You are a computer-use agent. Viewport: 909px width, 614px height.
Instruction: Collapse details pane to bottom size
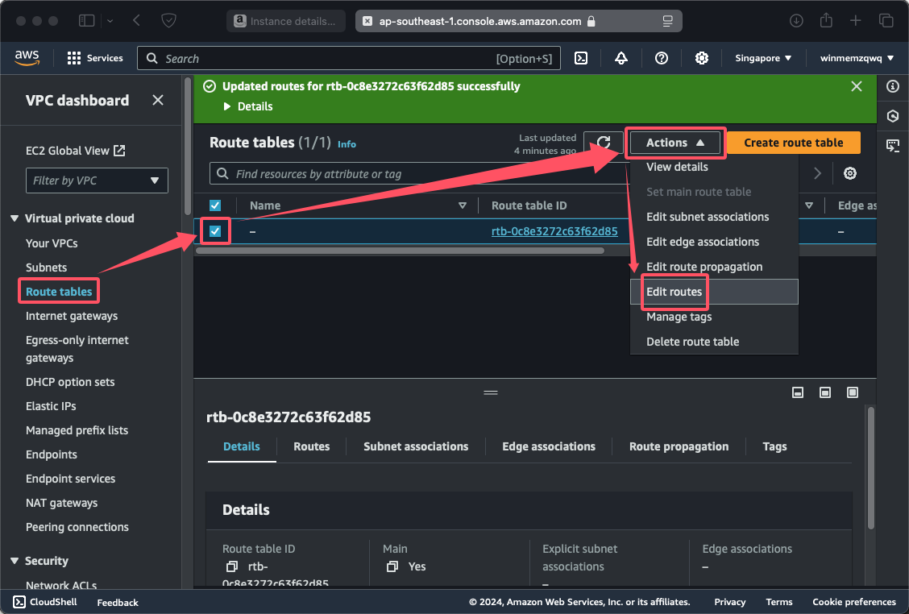798,392
